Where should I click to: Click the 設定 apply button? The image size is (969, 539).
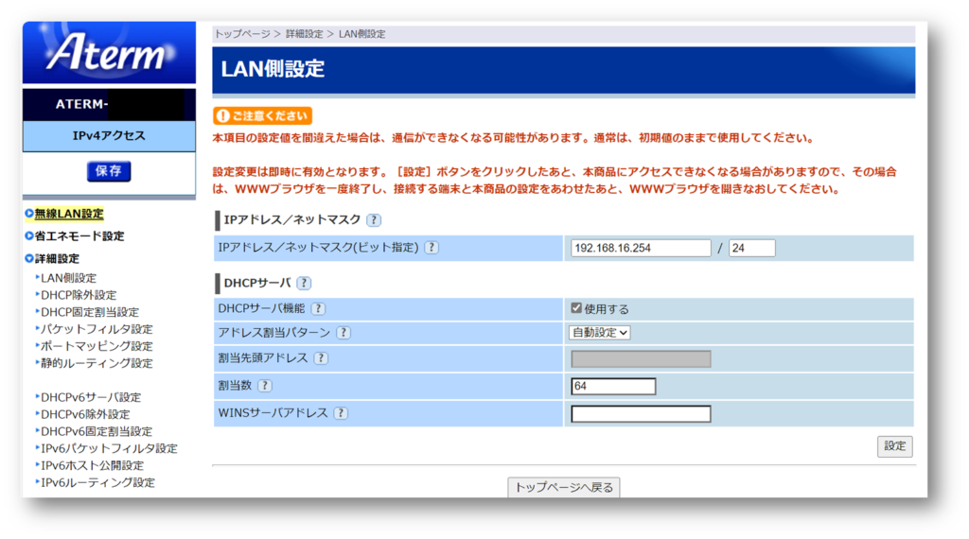click(x=894, y=446)
